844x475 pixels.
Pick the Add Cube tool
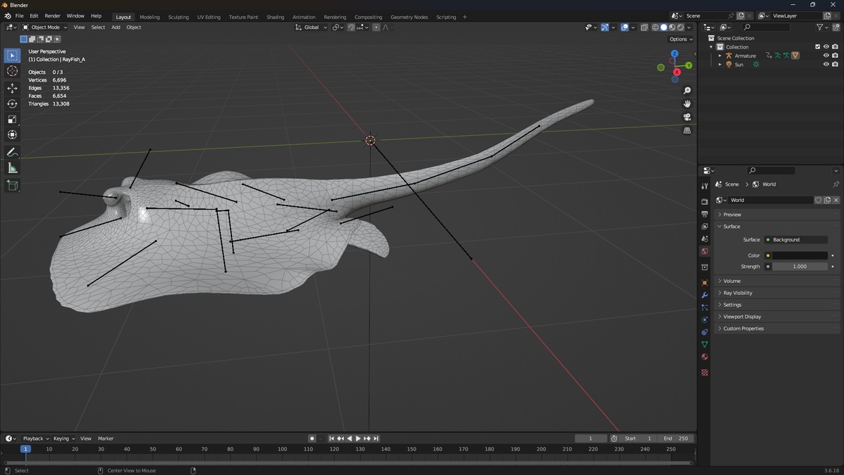[12, 185]
